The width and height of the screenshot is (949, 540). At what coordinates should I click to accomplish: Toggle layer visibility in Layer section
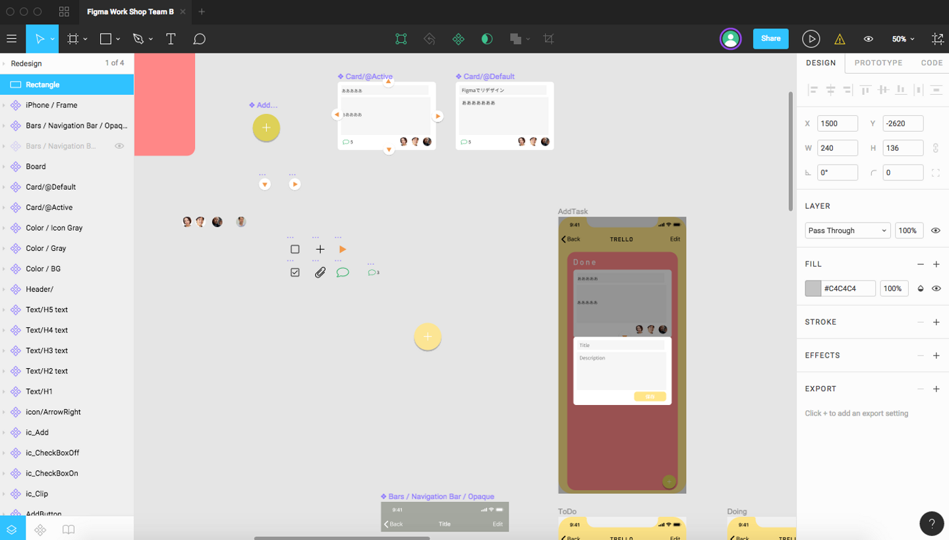936,230
